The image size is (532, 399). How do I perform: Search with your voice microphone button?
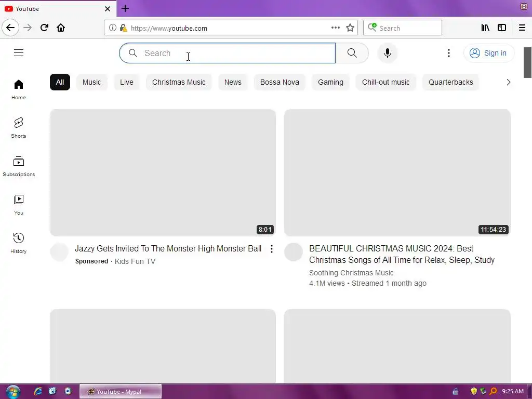coord(387,53)
